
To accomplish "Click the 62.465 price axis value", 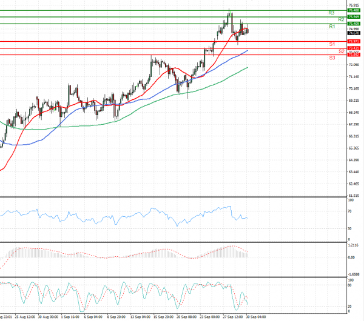I will click(x=354, y=184).
